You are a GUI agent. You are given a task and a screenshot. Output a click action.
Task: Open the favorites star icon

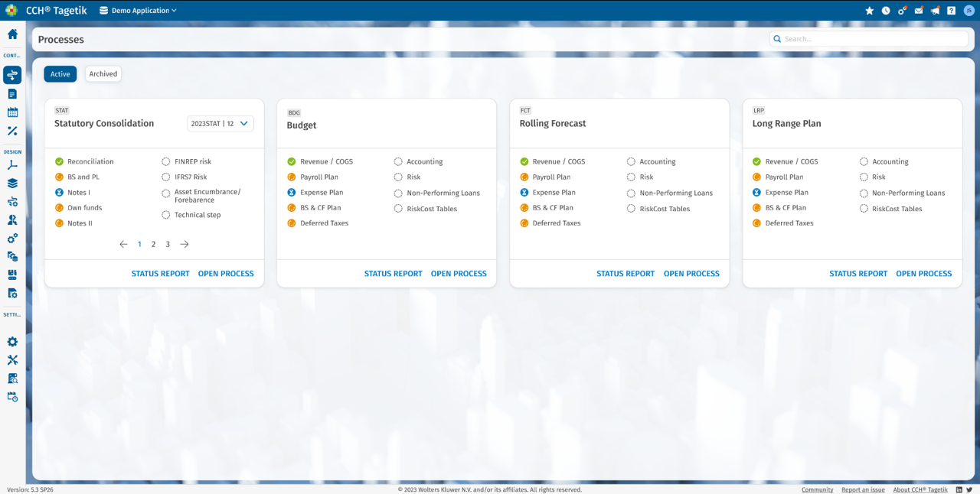pos(869,11)
